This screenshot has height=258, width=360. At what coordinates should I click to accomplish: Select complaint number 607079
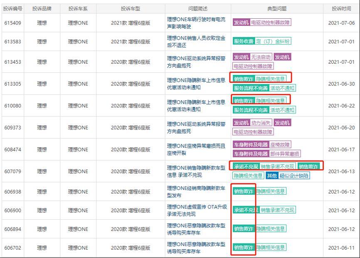tap(12, 171)
